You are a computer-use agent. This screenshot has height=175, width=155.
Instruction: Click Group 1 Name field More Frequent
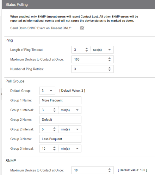(x=60, y=100)
